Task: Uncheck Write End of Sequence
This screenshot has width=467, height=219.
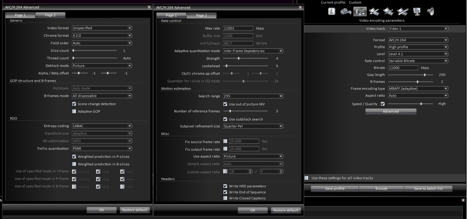Action: coord(225,192)
